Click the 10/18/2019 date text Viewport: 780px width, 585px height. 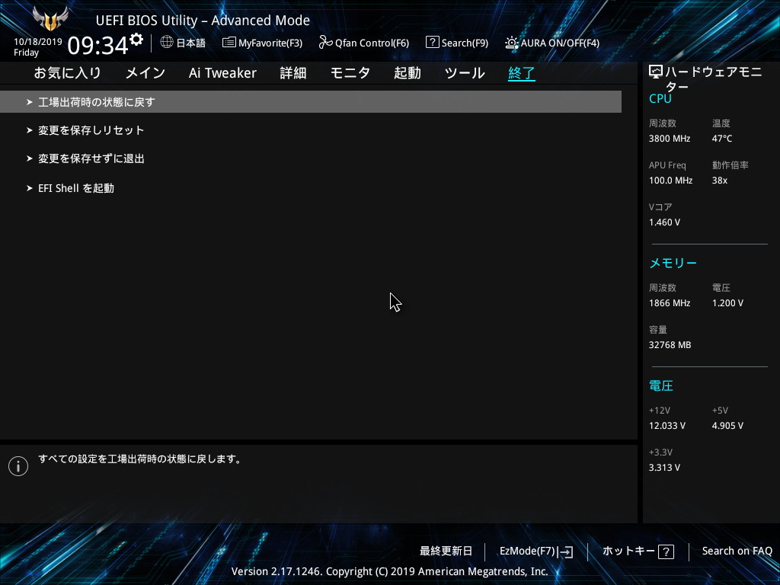tap(38, 42)
